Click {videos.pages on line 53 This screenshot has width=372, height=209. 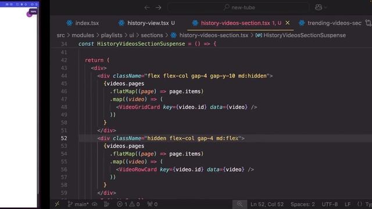pos(124,146)
